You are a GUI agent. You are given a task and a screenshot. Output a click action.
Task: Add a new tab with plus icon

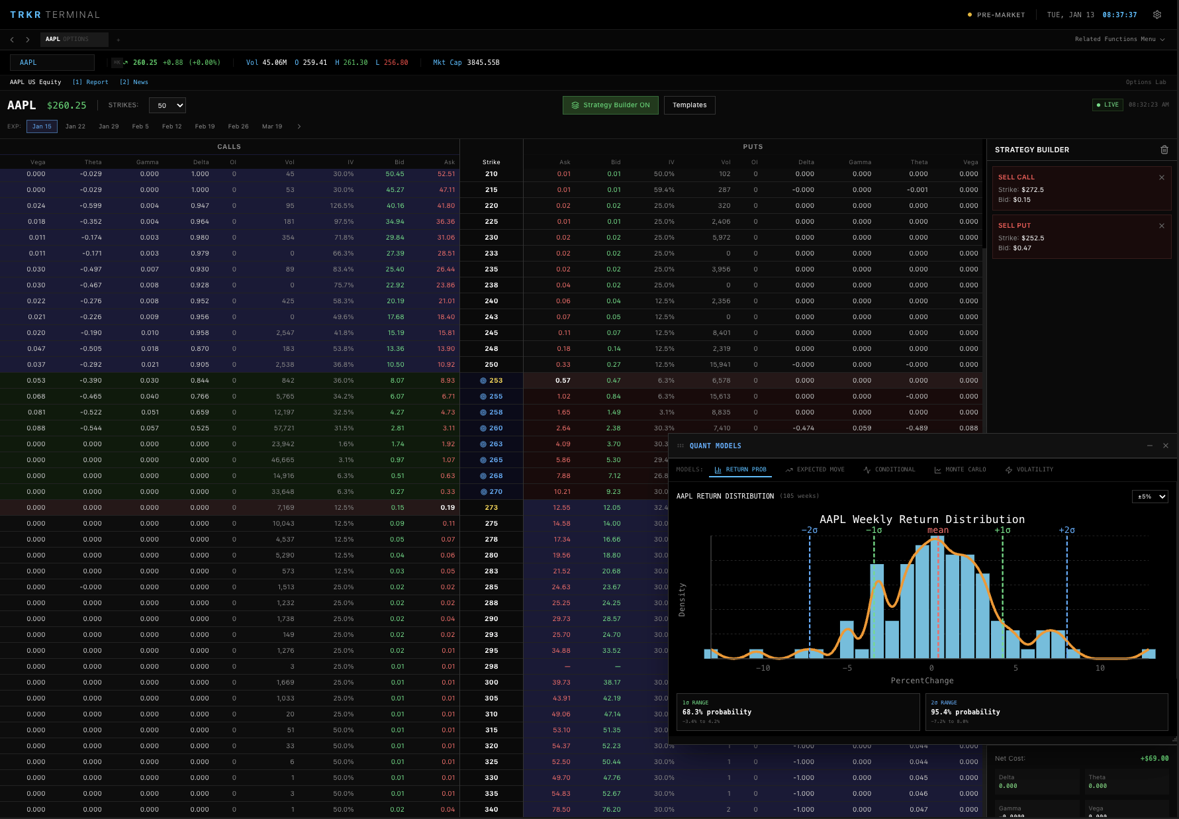point(118,40)
